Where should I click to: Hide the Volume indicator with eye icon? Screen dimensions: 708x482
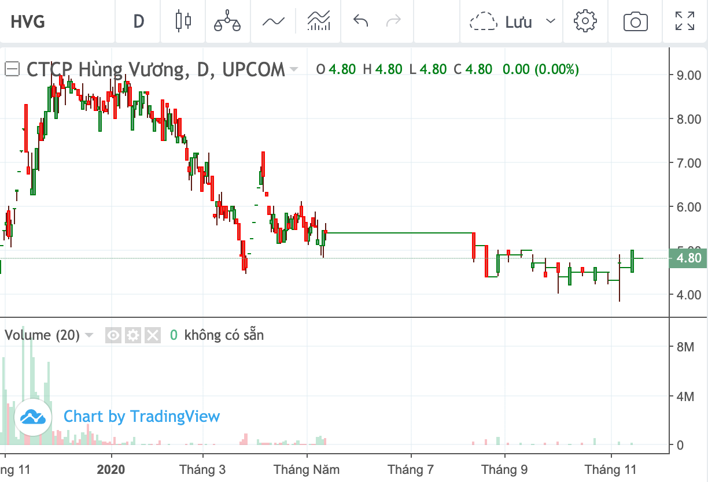pyautogui.click(x=113, y=335)
